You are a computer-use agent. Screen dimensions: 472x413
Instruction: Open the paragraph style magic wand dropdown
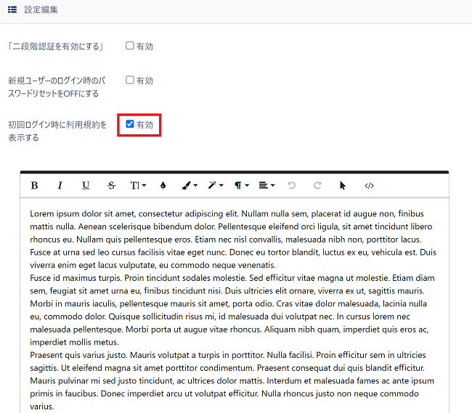point(216,186)
